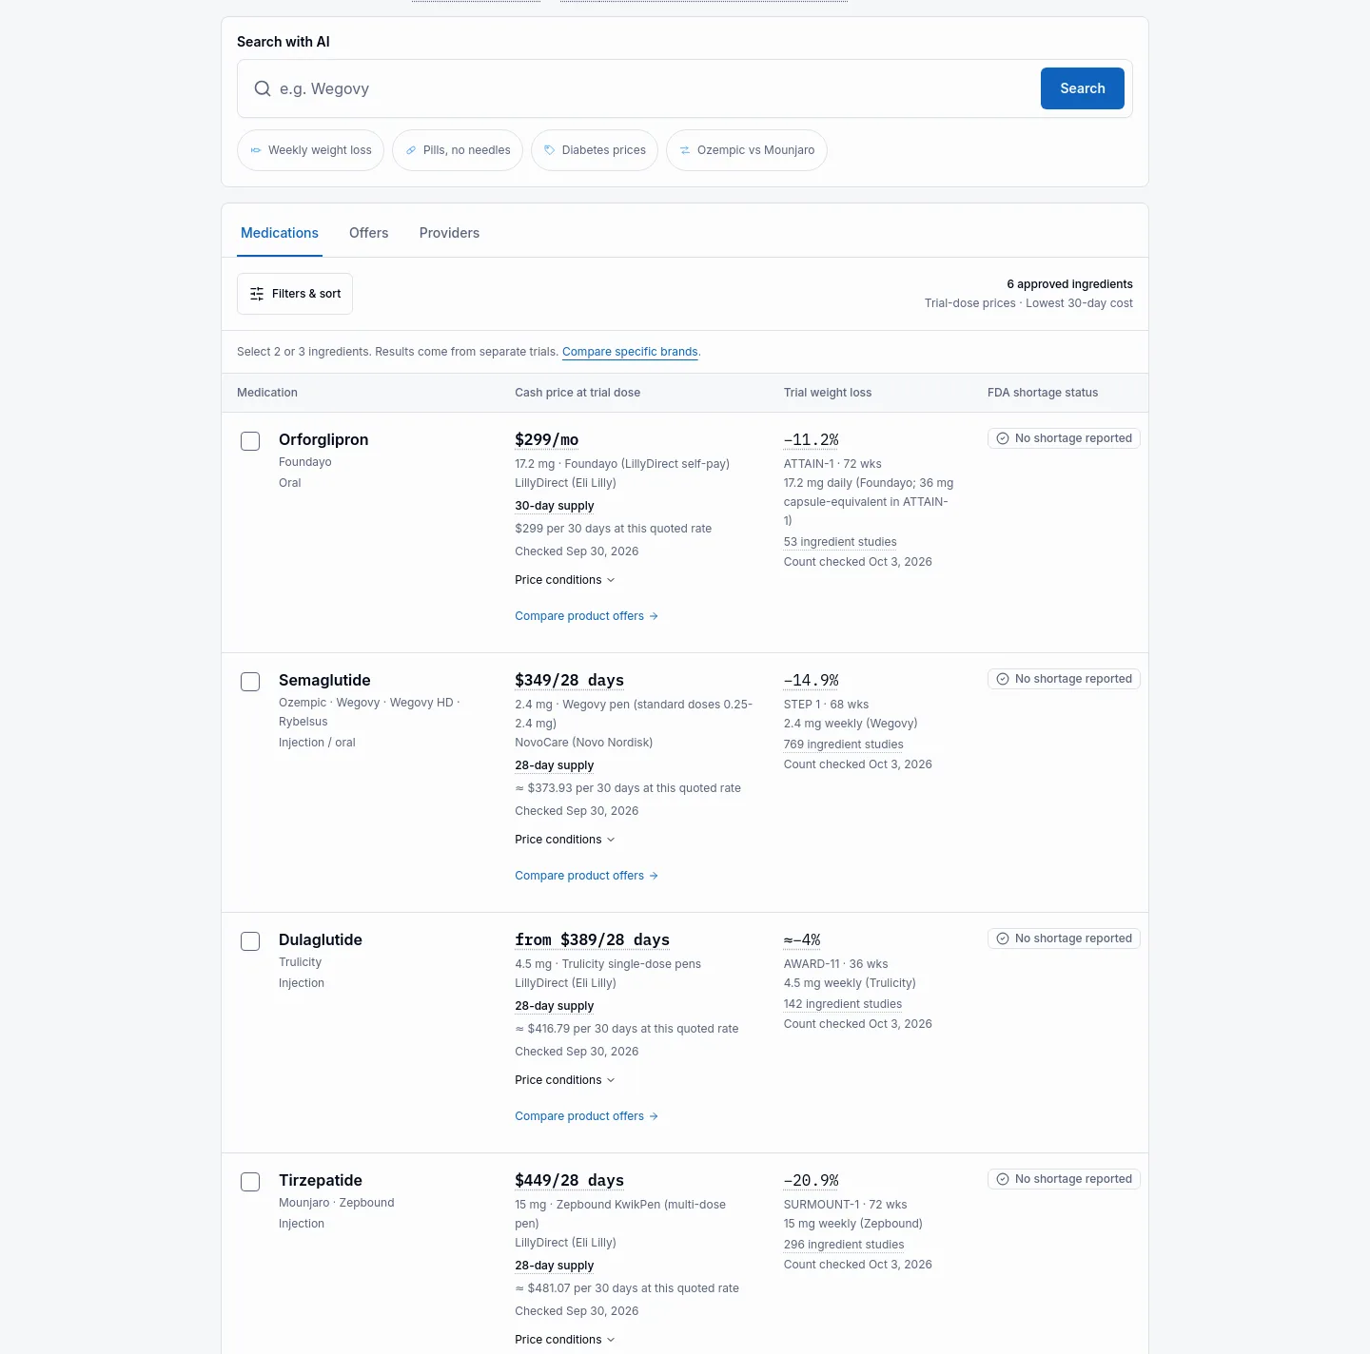Open the Offers tab

[x=369, y=233]
